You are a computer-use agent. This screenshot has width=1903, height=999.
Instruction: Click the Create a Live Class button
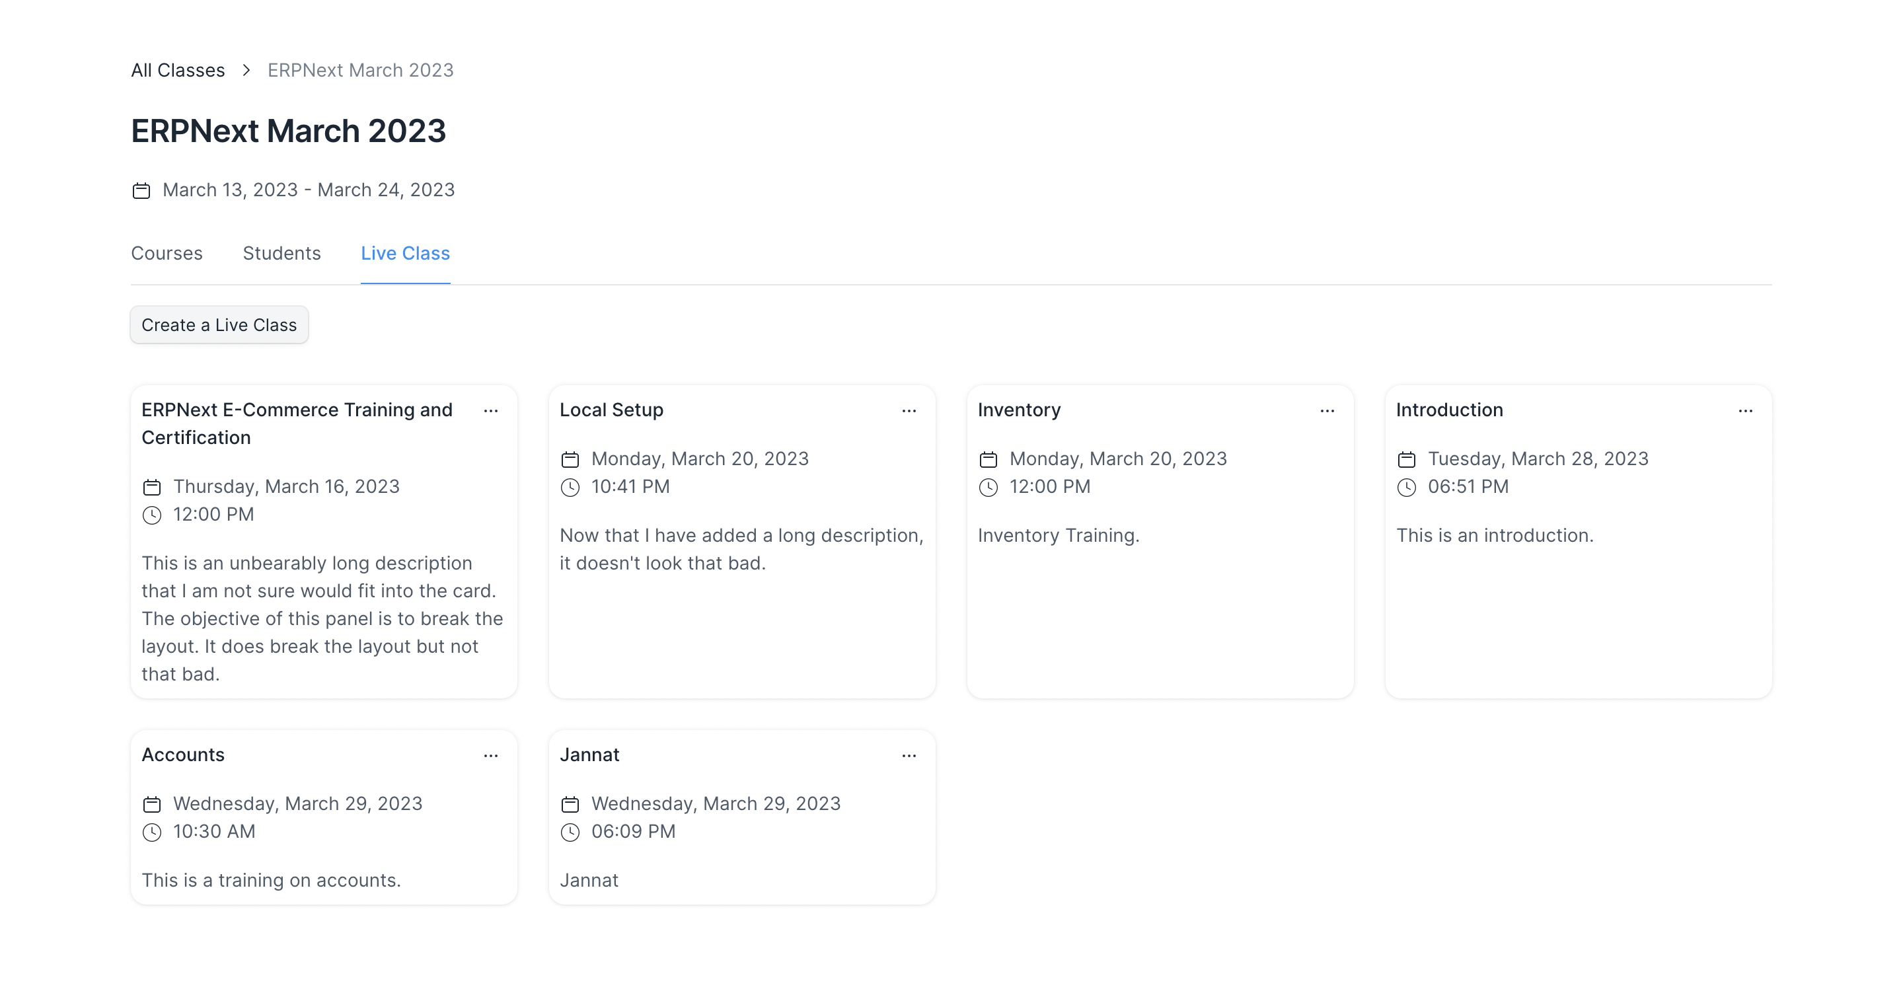point(219,325)
